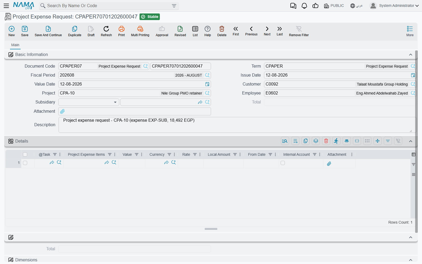Open the grid column chooser icon
This screenshot has width=422, height=264.
[414, 154]
